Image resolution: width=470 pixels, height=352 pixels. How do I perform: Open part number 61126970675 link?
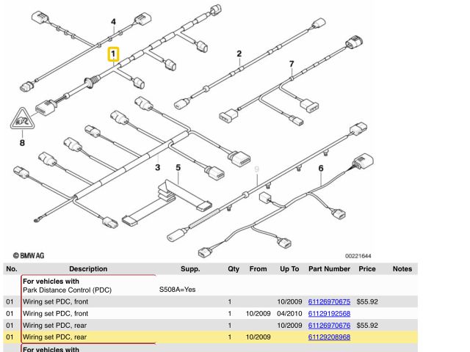pos(329,301)
